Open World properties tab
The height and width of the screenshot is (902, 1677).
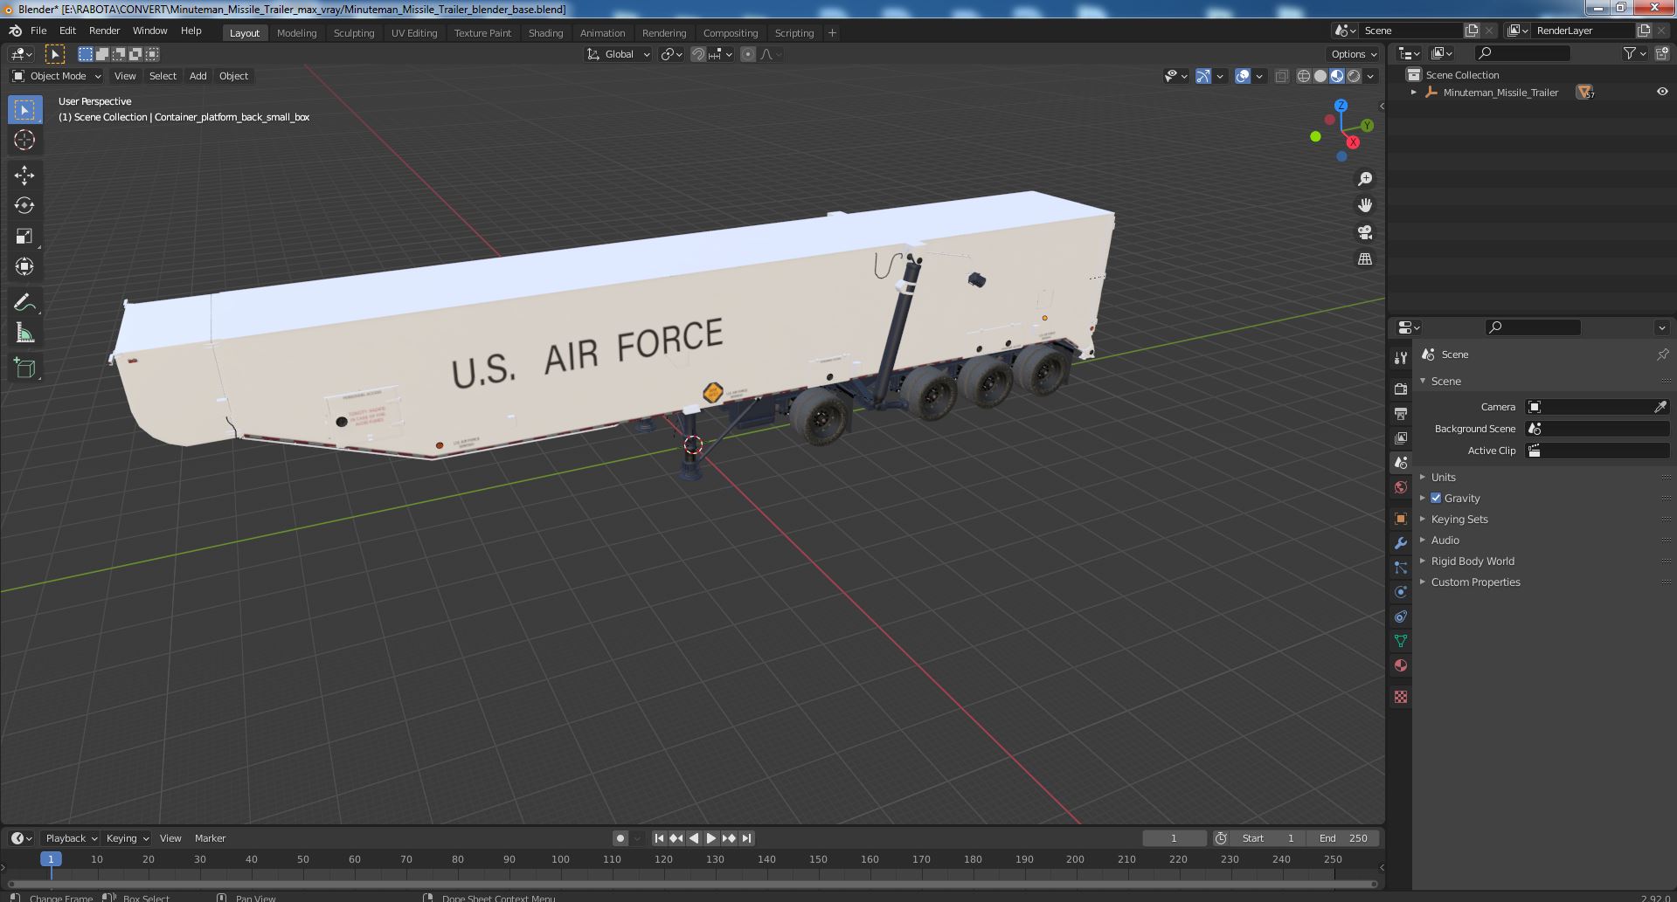[1401, 487]
